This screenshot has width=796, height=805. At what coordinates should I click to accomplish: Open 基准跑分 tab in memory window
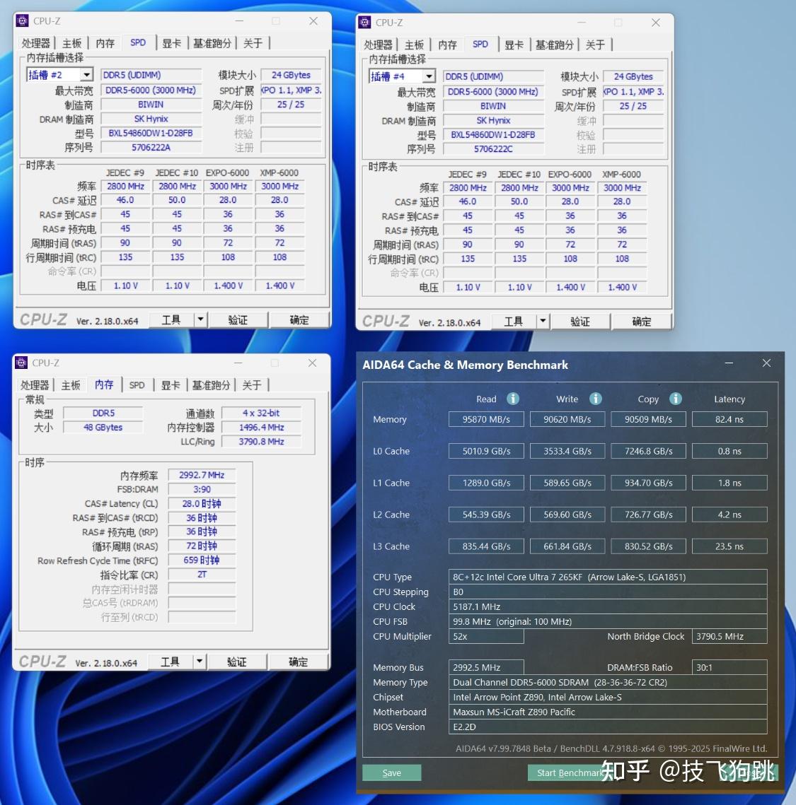pos(211,385)
